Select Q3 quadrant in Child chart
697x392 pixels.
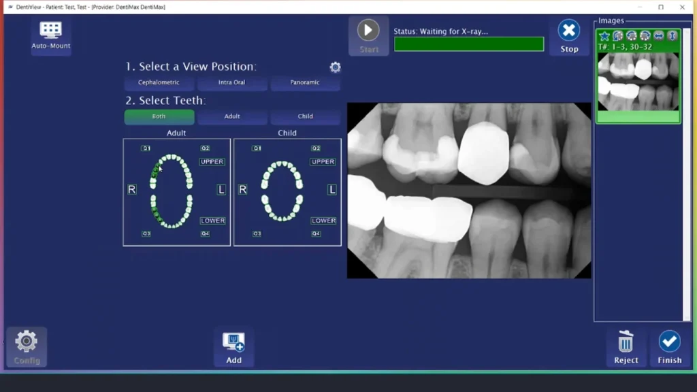(257, 234)
